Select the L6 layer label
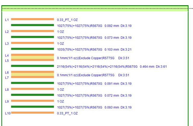193x126 pixels. click(7, 73)
